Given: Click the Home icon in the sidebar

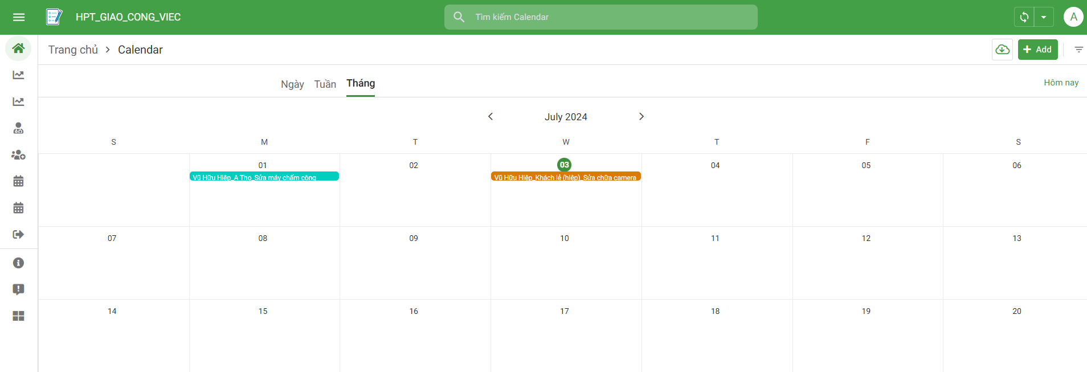Looking at the screenshot, I should (x=19, y=48).
